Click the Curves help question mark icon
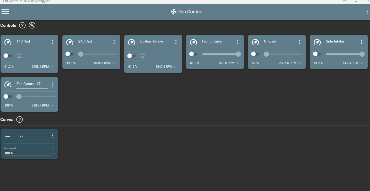The width and height of the screenshot is (370, 191). point(19,120)
